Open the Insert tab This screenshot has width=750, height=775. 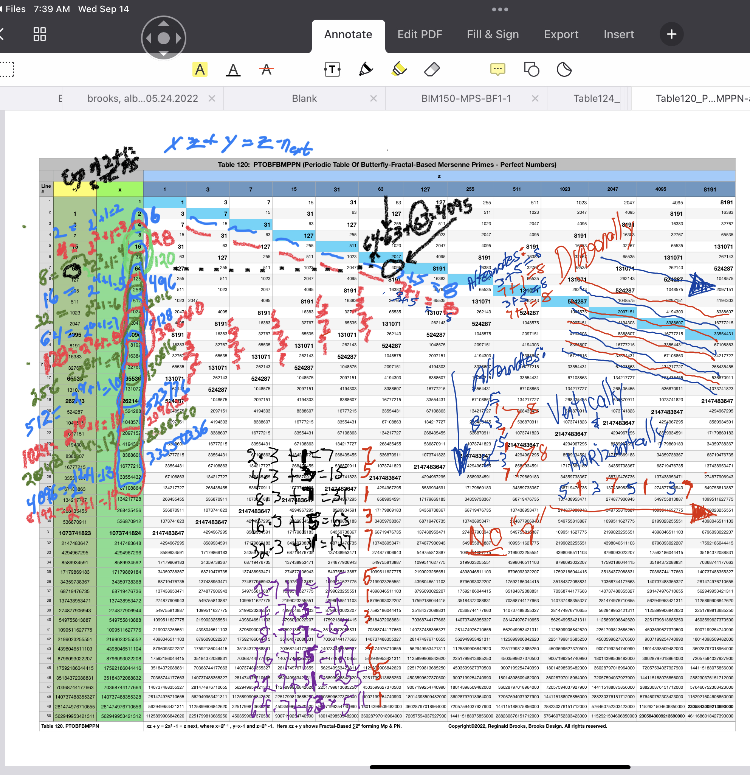coord(618,34)
